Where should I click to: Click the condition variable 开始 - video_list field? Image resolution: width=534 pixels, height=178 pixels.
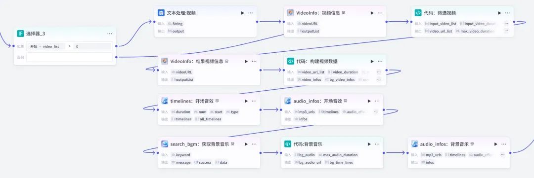click(46, 46)
